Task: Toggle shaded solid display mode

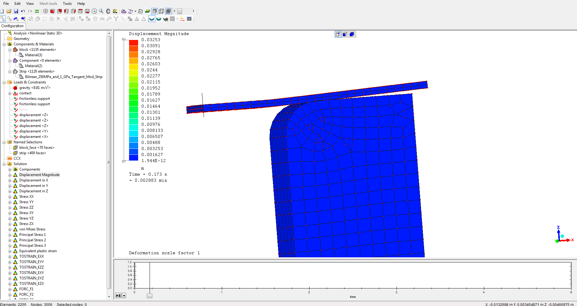Action: click(x=154, y=11)
